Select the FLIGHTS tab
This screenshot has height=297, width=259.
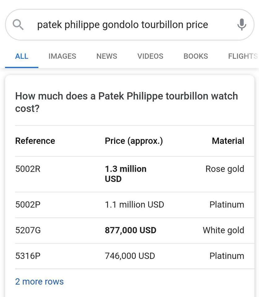[243, 56]
